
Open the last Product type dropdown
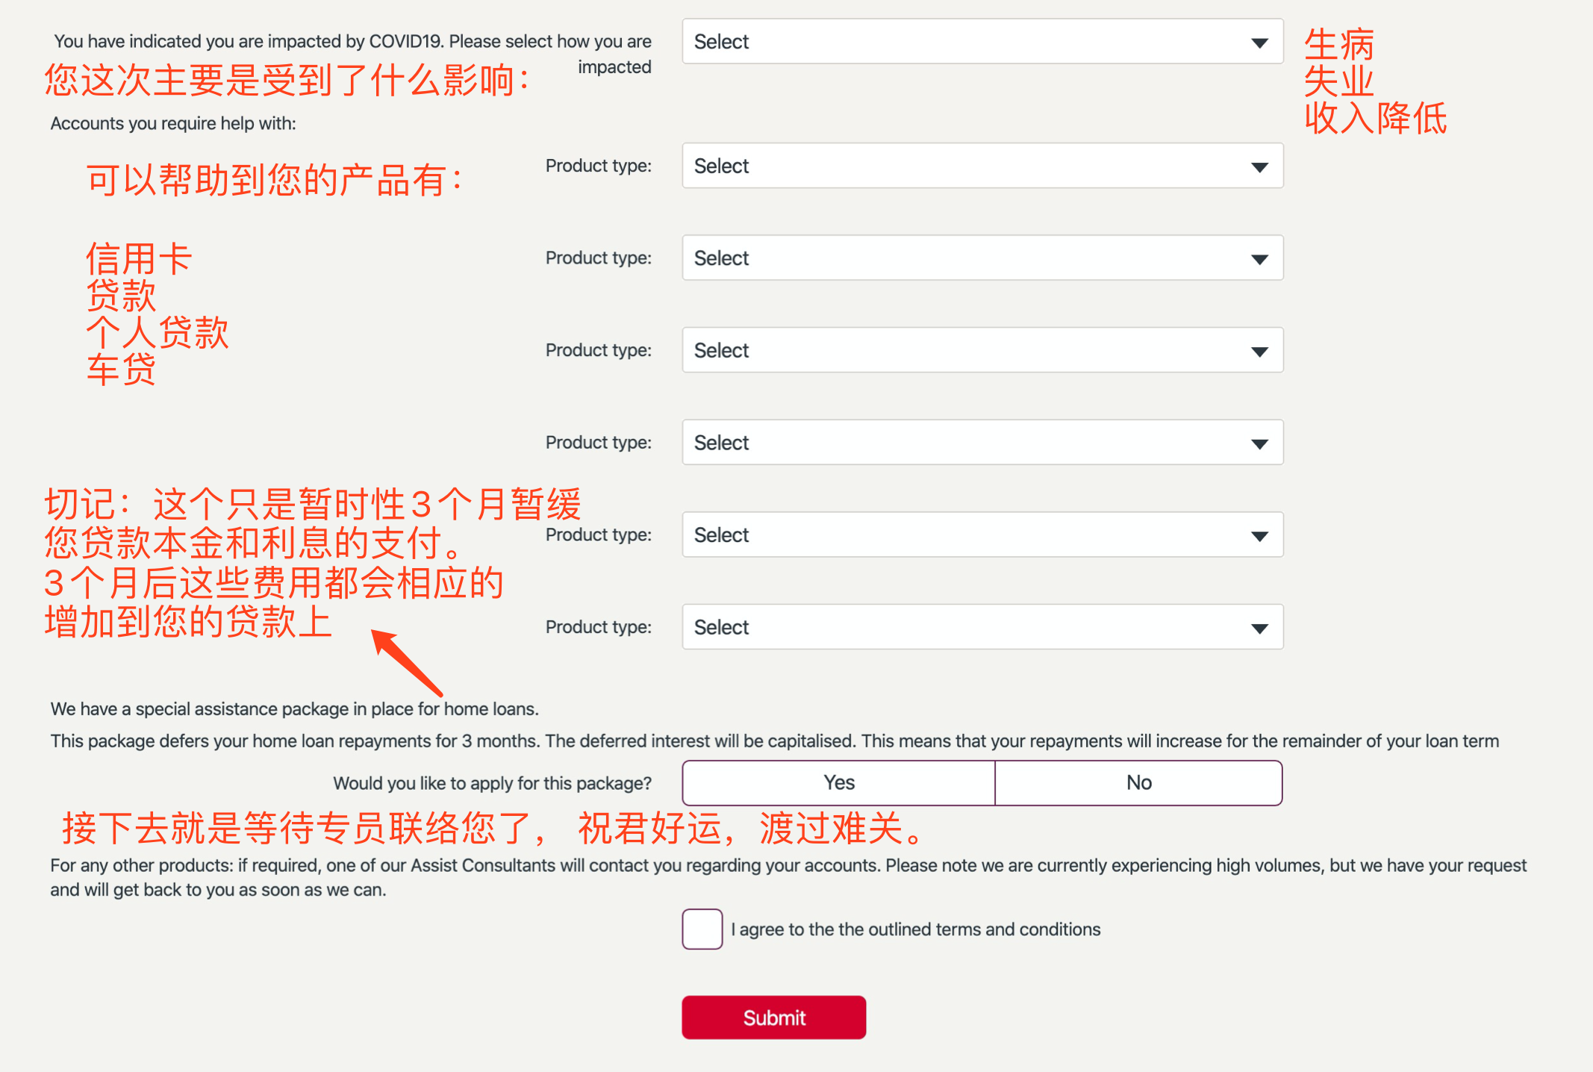pos(982,627)
